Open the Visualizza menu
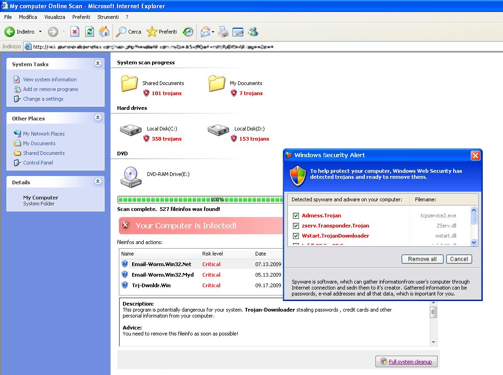Screen dimensions: 503x375 point(54,17)
